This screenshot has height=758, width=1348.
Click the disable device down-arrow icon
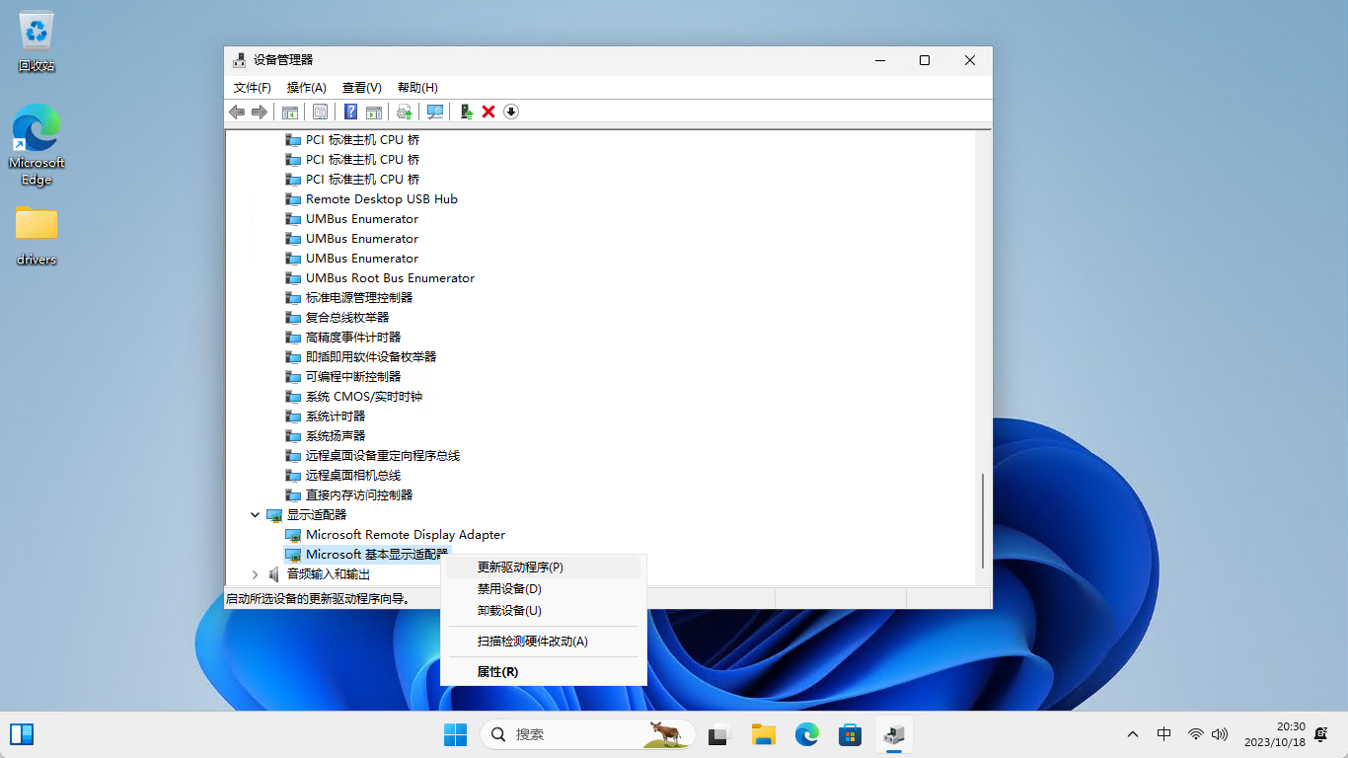click(511, 112)
